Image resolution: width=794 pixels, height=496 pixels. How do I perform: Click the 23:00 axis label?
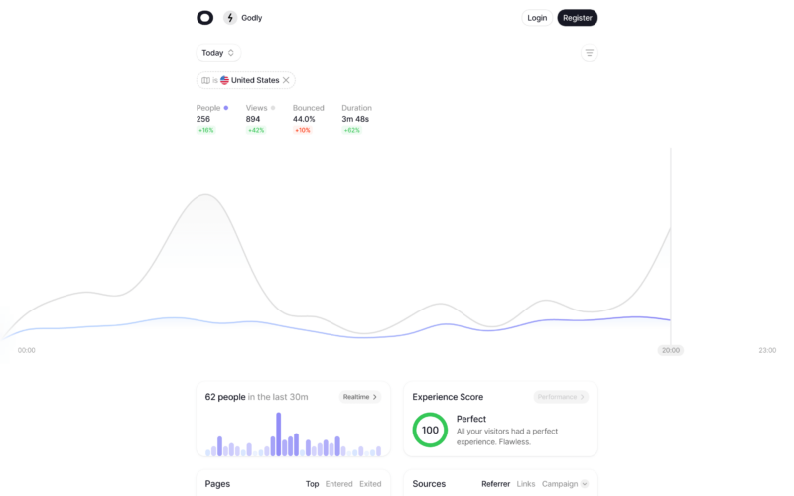[x=767, y=351]
